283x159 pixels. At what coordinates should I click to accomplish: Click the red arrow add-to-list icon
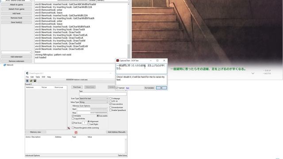tap(69, 128)
